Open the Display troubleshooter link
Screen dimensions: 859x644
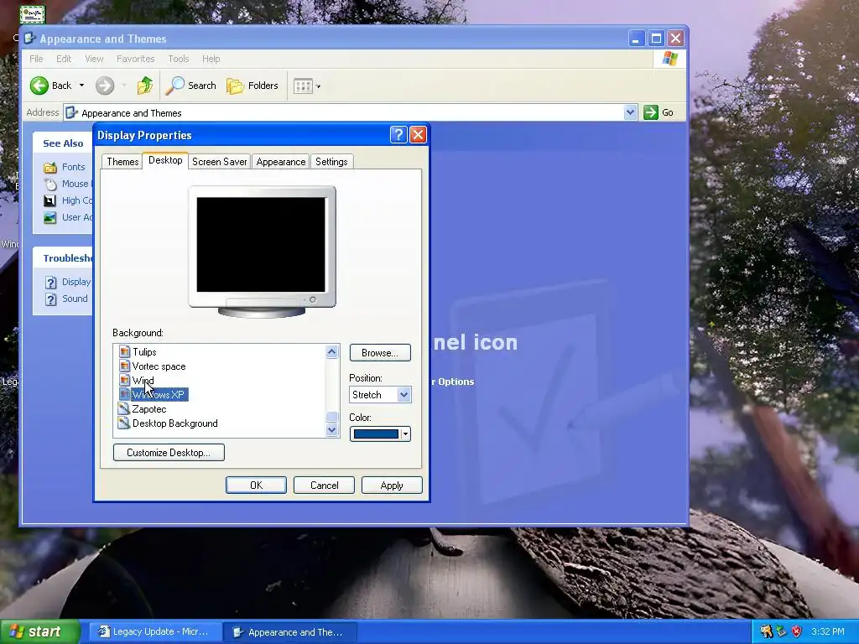76,282
